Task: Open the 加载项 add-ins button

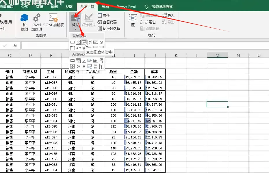Action: [24, 22]
